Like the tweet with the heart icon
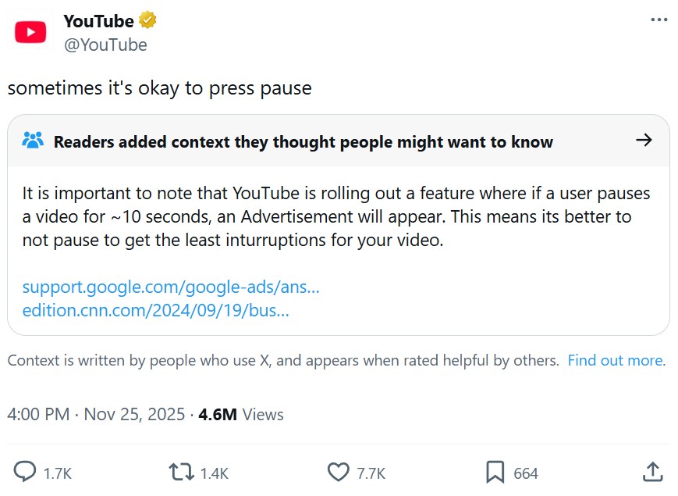 click(337, 473)
